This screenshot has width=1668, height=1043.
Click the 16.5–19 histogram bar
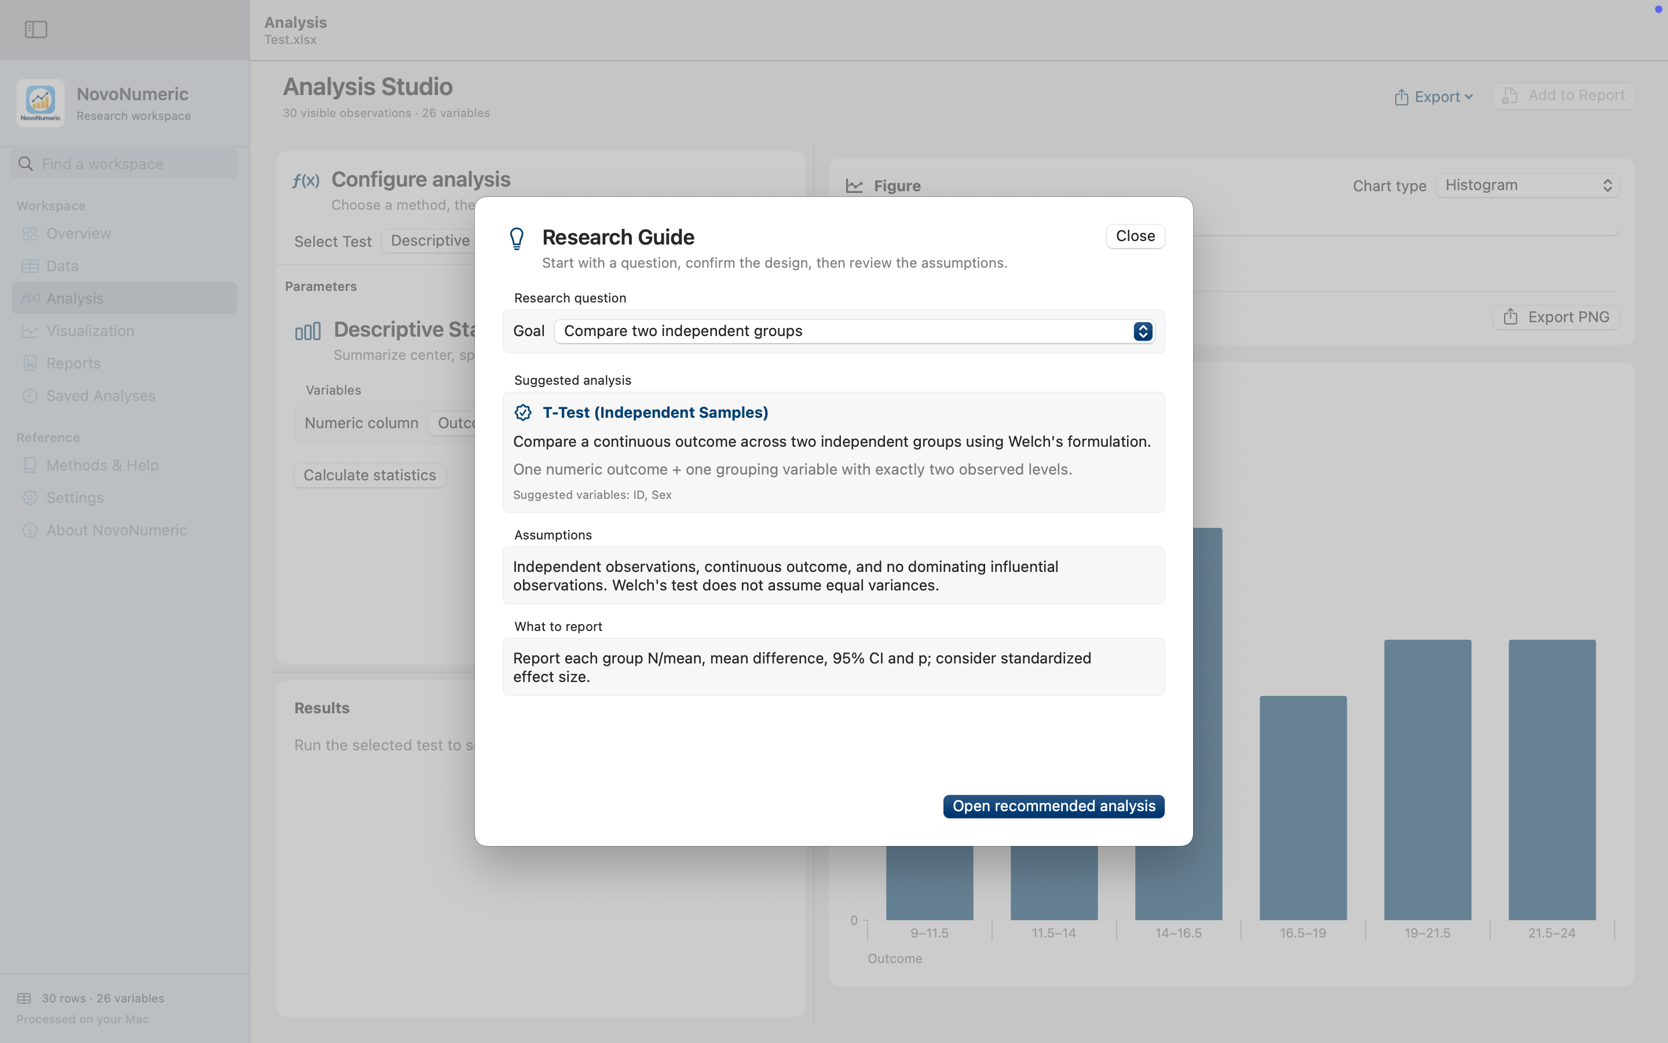pos(1303,808)
